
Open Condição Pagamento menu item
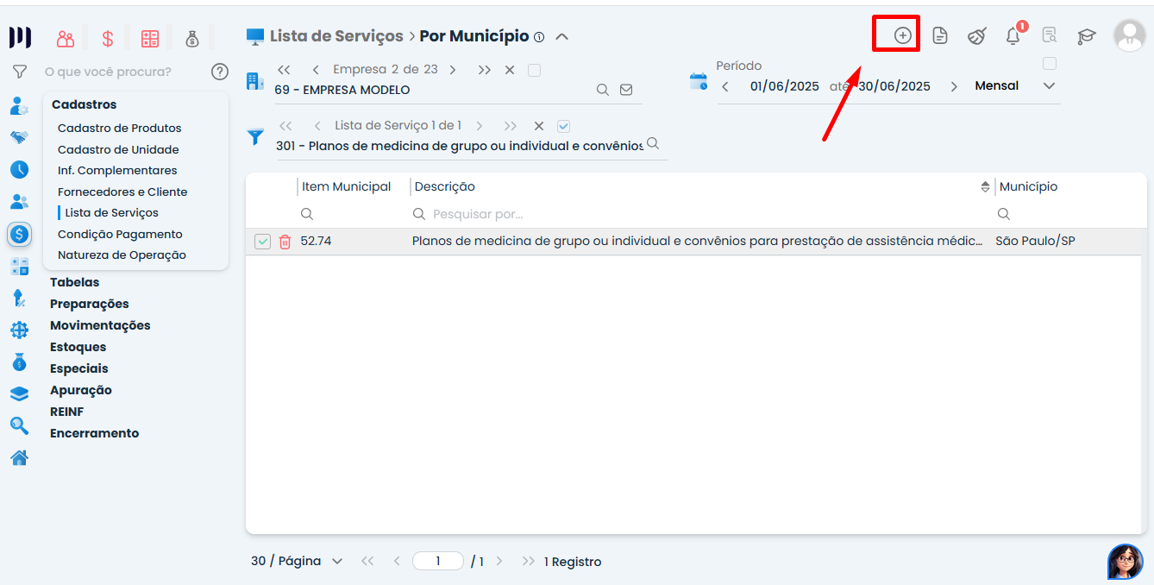point(120,234)
